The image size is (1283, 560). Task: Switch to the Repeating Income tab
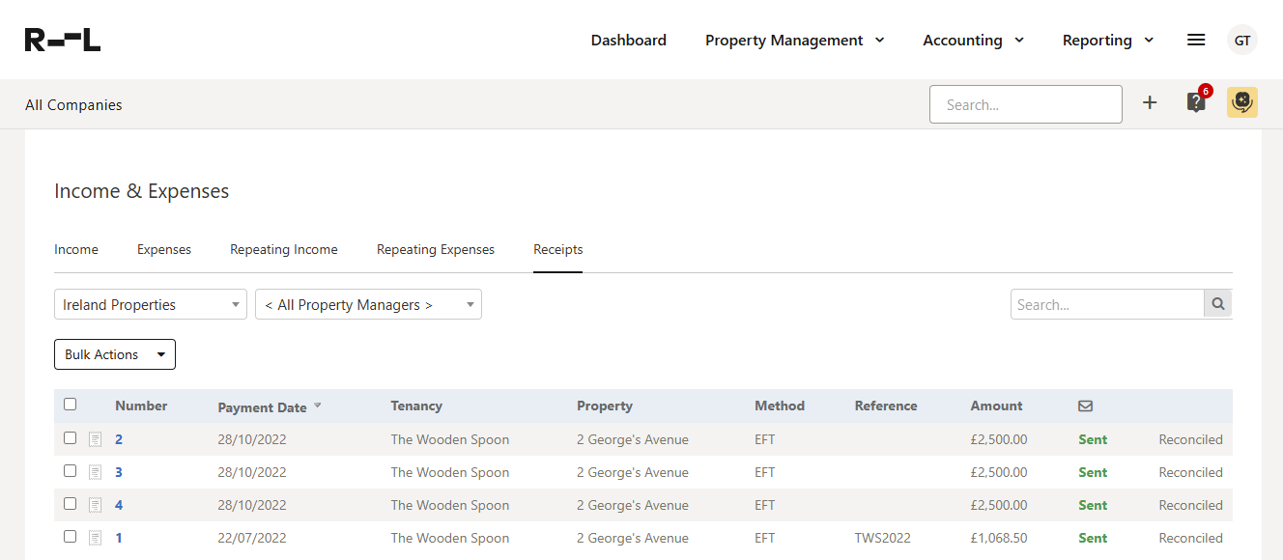click(x=284, y=249)
